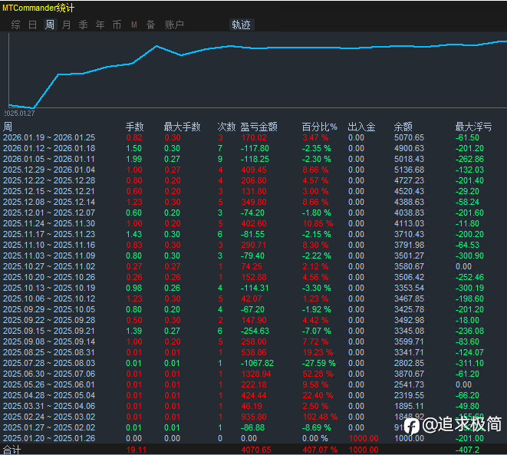Open the 季 quarterly statistics tab
This screenshot has height=455, width=507.
[84, 25]
